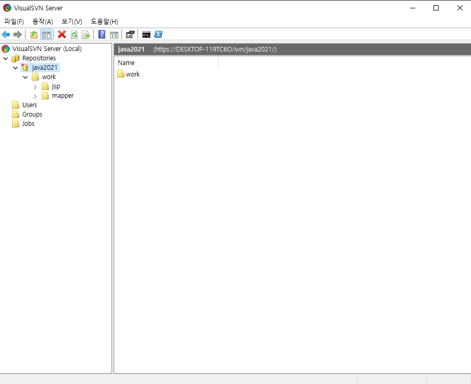Go back with the blue arrow

pos(6,34)
